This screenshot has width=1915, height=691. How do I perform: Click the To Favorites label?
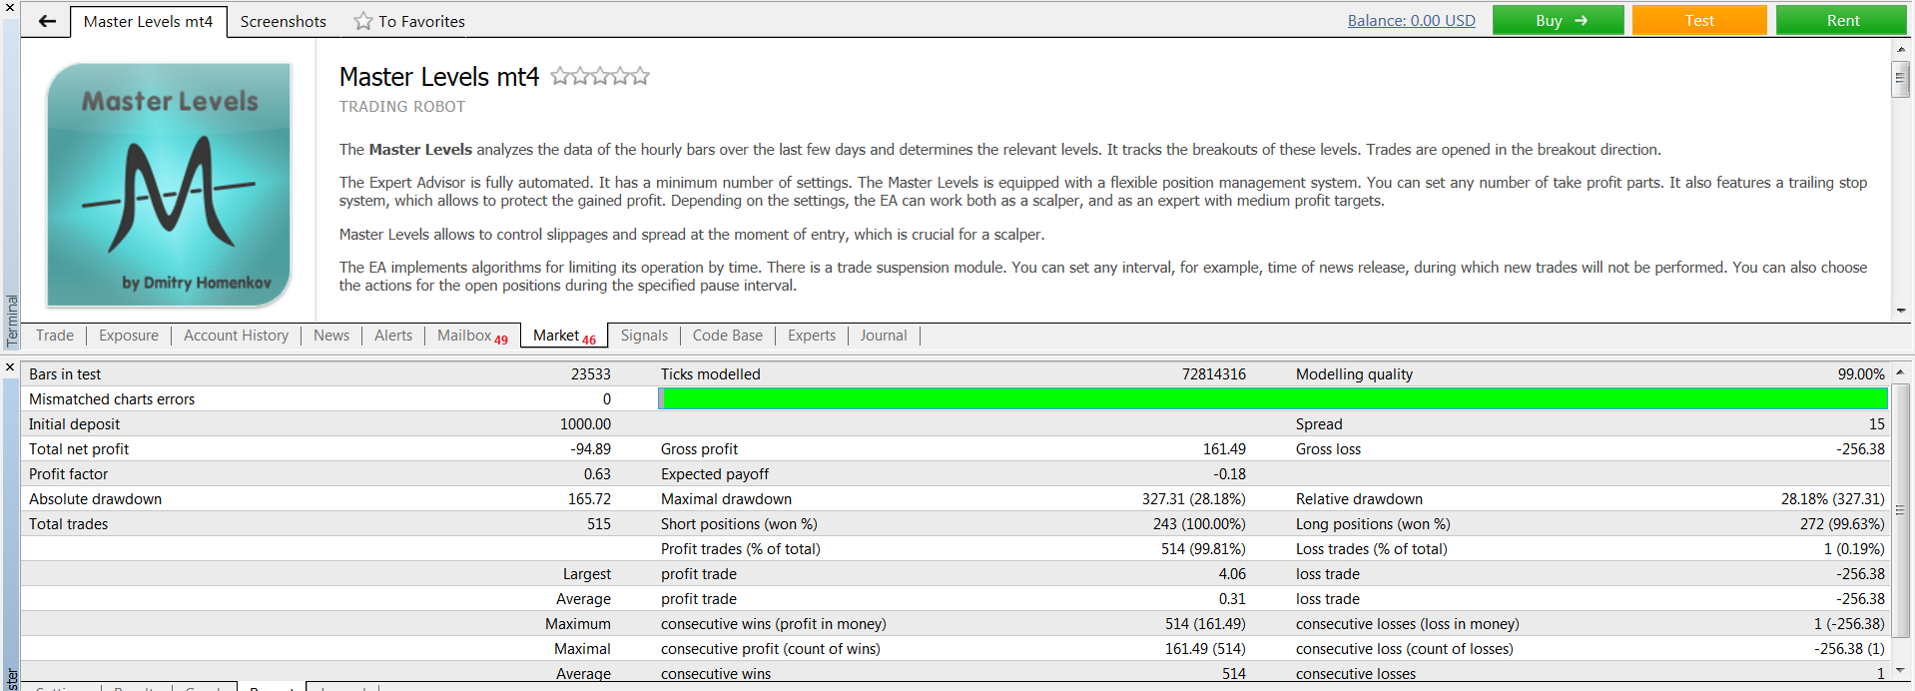click(x=421, y=21)
